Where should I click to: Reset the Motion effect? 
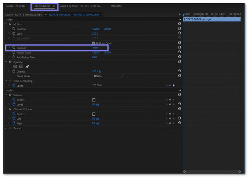[x=179, y=24]
